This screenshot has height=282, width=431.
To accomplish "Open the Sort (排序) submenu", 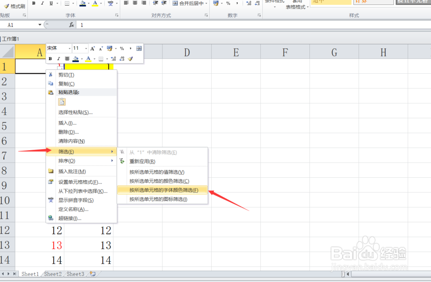I will coord(81,161).
